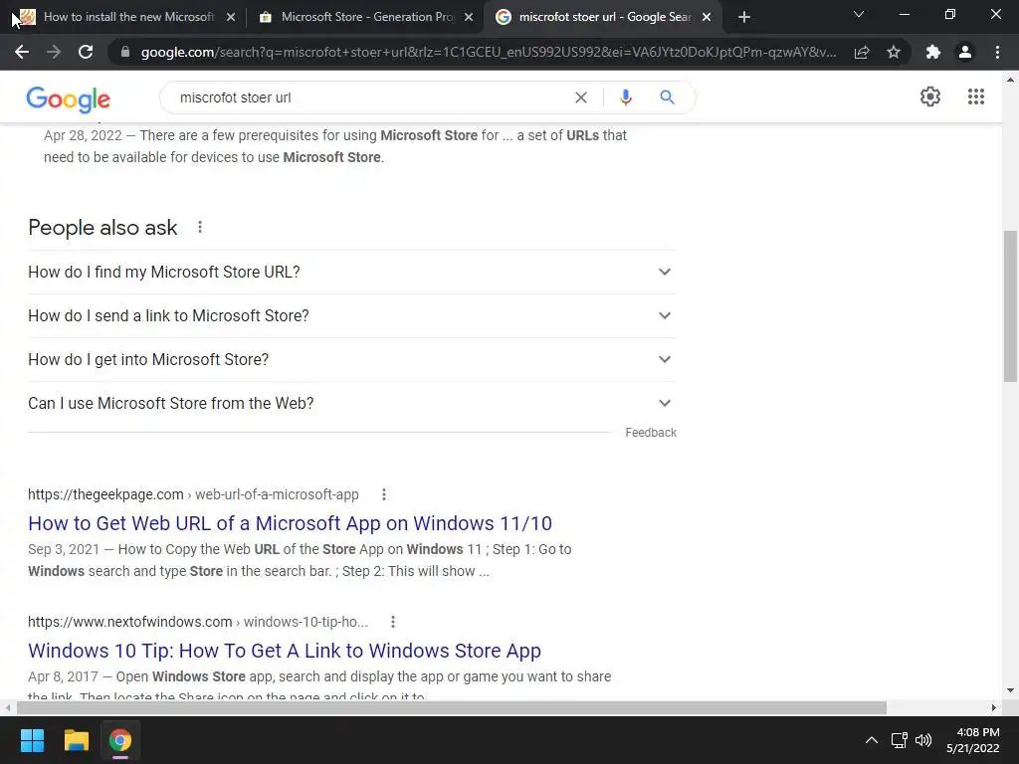Click the forward navigation arrow
Image resolution: width=1019 pixels, height=764 pixels.
(x=54, y=52)
